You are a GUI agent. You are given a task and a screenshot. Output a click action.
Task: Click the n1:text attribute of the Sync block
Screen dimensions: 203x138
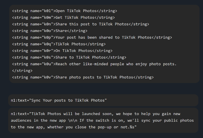pyautogui.click(x=19, y=100)
